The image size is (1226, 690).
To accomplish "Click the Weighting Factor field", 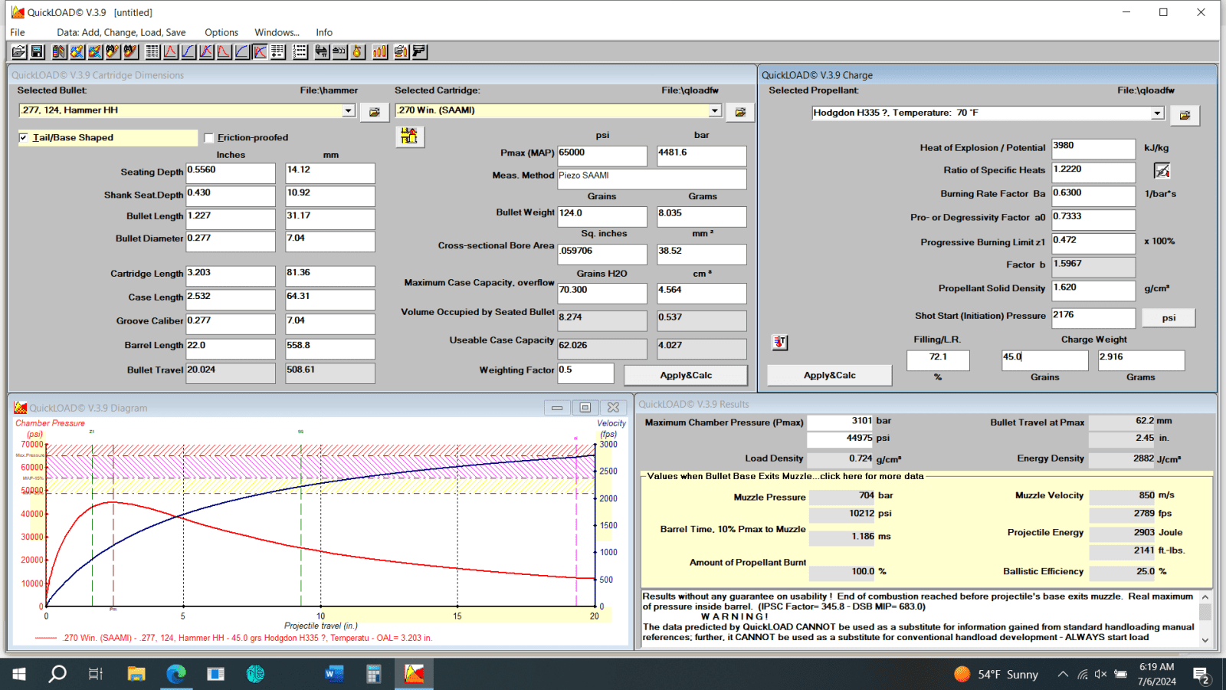I will [585, 373].
